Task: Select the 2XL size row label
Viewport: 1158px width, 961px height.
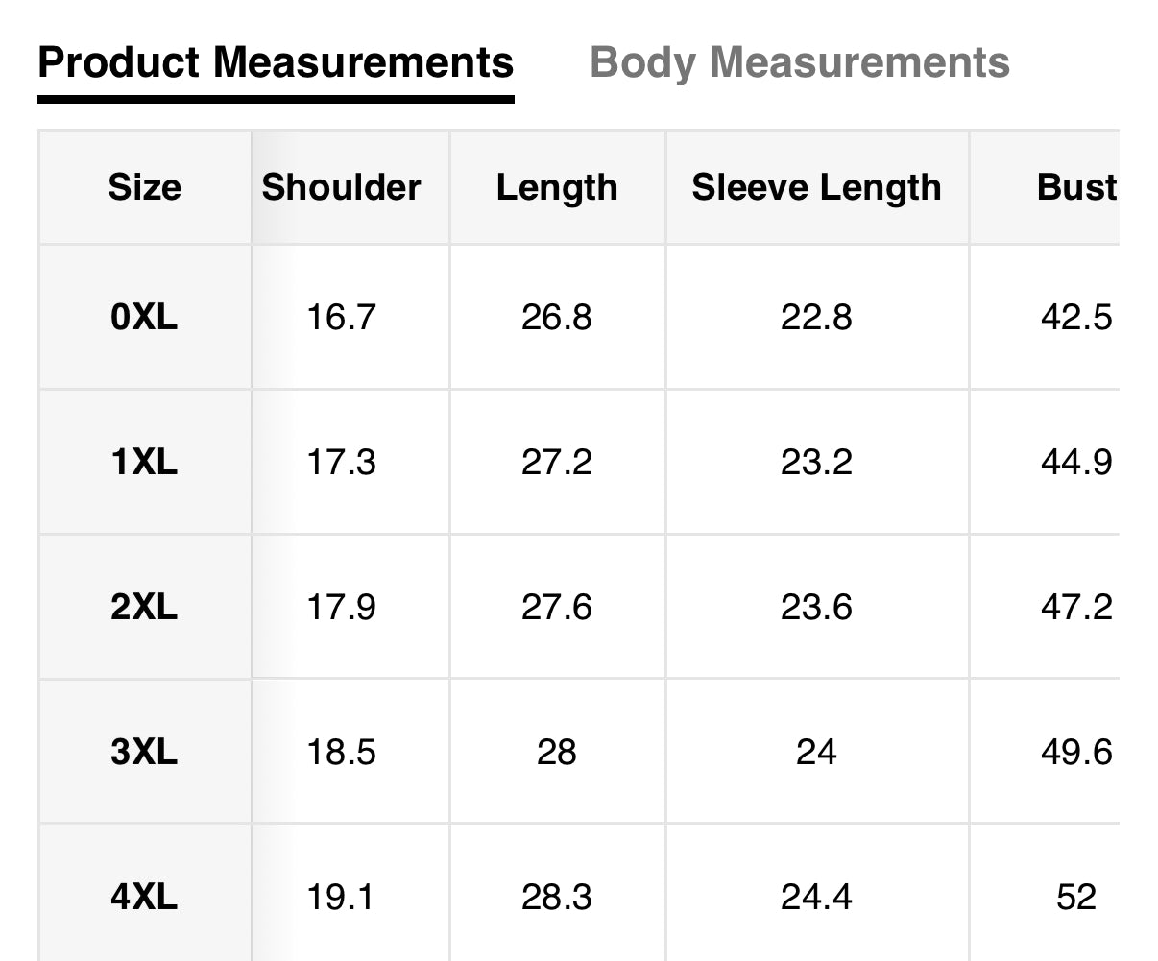Action: (x=144, y=607)
